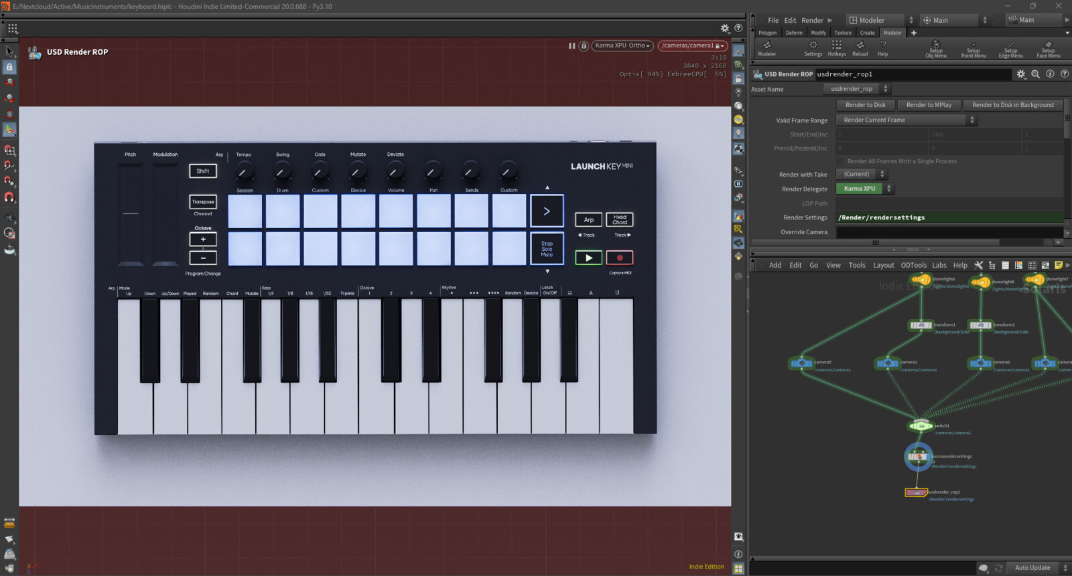Open network editor ODTools menu
This screenshot has height=576, width=1072.
pos(914,266)
